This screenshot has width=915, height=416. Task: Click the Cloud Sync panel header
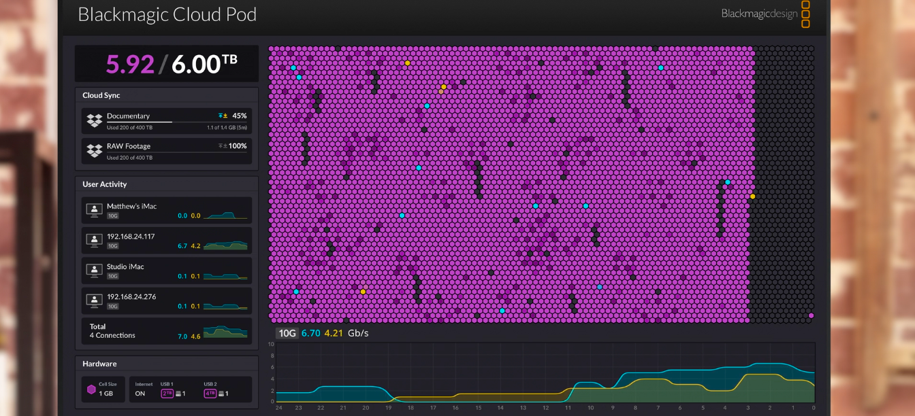[167, 95]
